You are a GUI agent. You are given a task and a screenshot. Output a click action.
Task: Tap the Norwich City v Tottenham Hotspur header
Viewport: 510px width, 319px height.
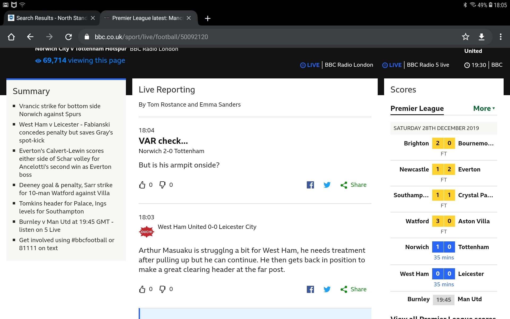(81, 49)
